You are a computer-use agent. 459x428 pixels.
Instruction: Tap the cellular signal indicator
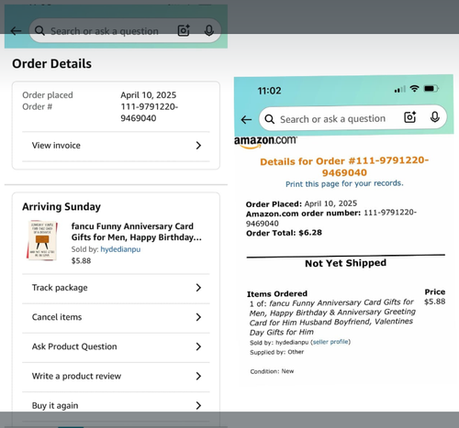point(399,89)
